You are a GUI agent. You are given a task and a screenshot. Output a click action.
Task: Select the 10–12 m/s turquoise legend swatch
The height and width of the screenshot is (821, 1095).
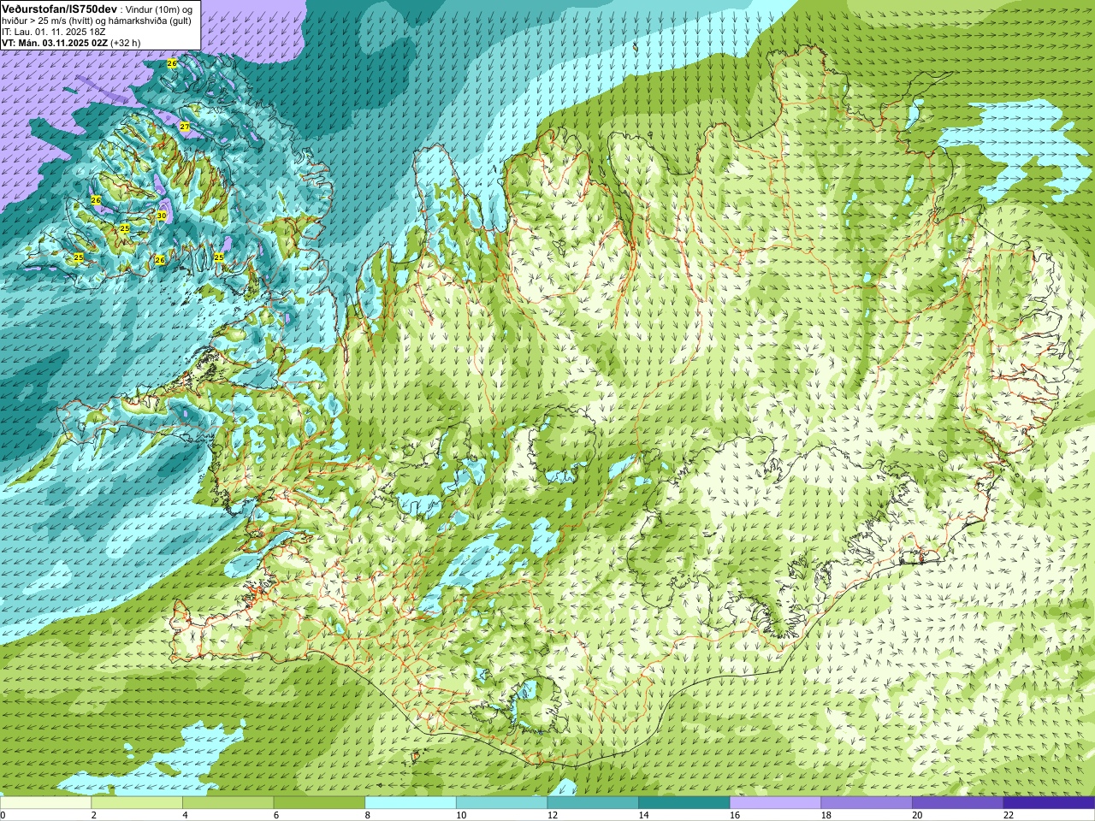coord(501,802)
